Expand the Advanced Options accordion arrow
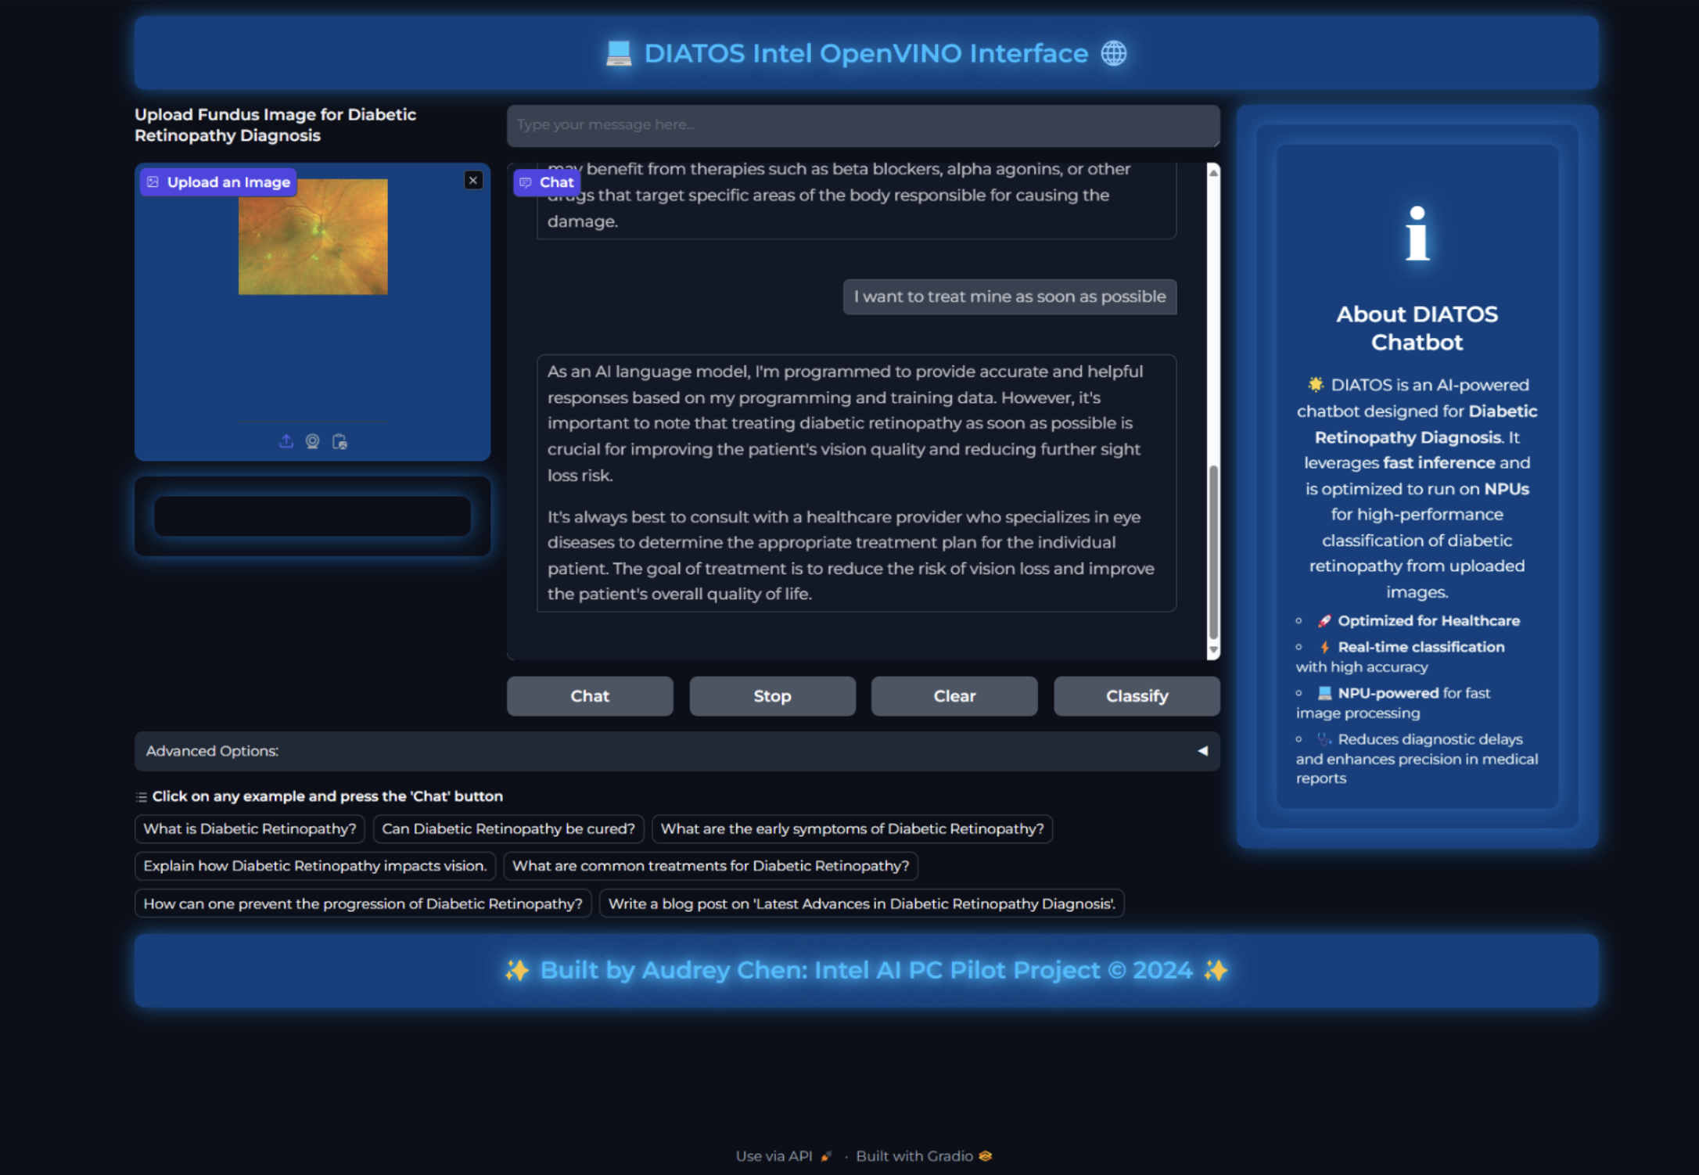The height and width of the screenshot is (1175, 1699). tap(1202, 751)
